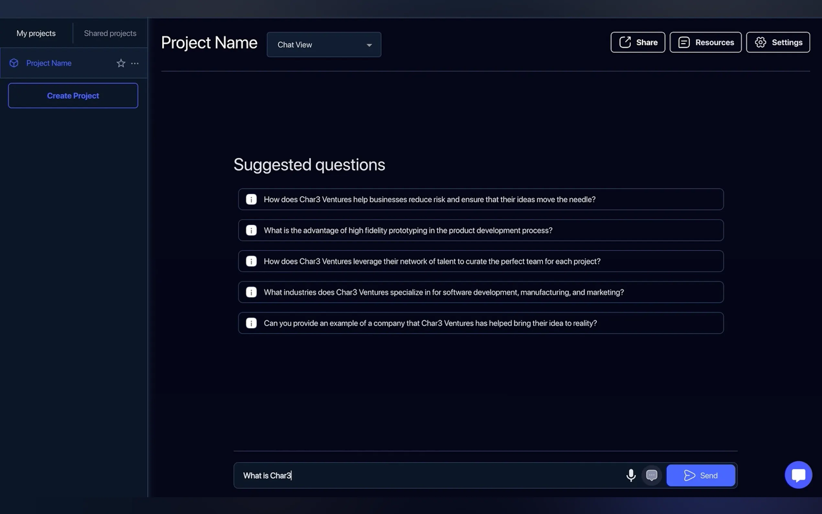Switch to the Shared projects tab
Image resolution: width=822 pixels, height=514 pixels.
pos(110,33)
